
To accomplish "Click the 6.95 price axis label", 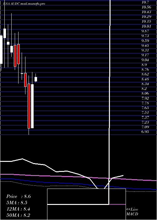I will [x=145, y=132].
